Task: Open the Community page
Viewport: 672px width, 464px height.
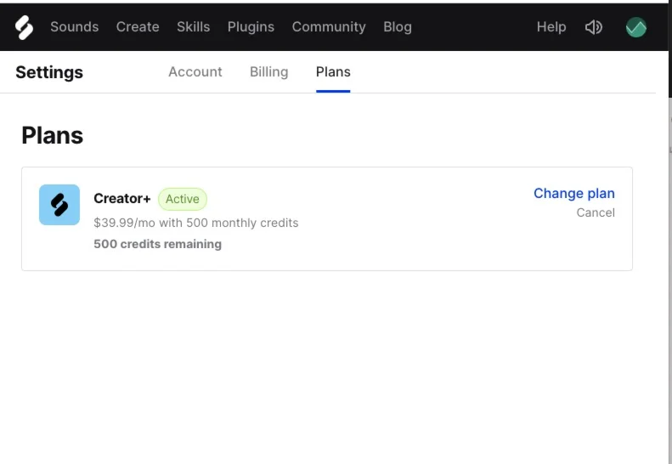Action: click(329, 27)
